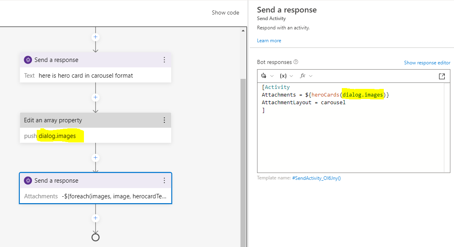Pop out the response editor in new window
This screenshot has height=247, width=454.
pyautogui.click(x=442, y=76)
